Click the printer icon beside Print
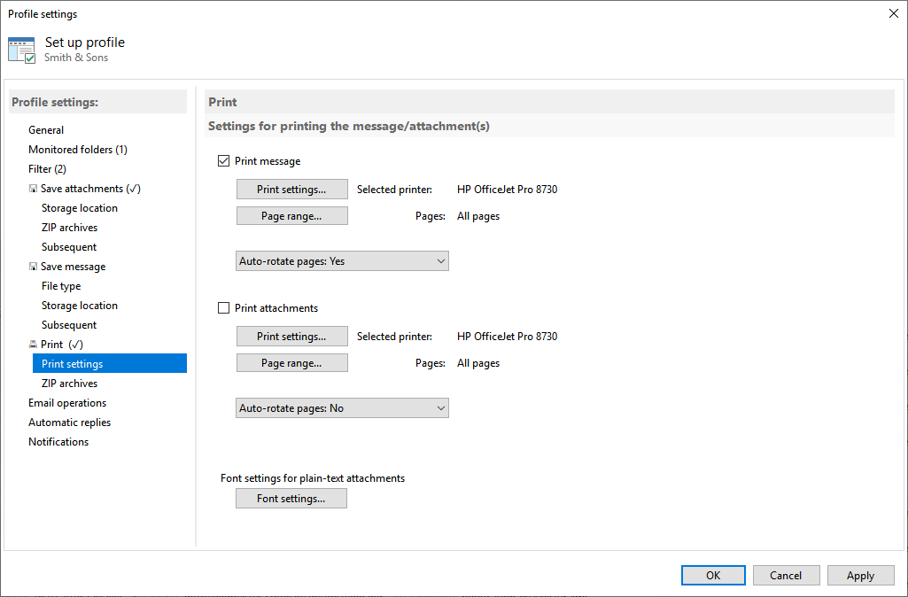The image size is (908, 597). point(32,344)
